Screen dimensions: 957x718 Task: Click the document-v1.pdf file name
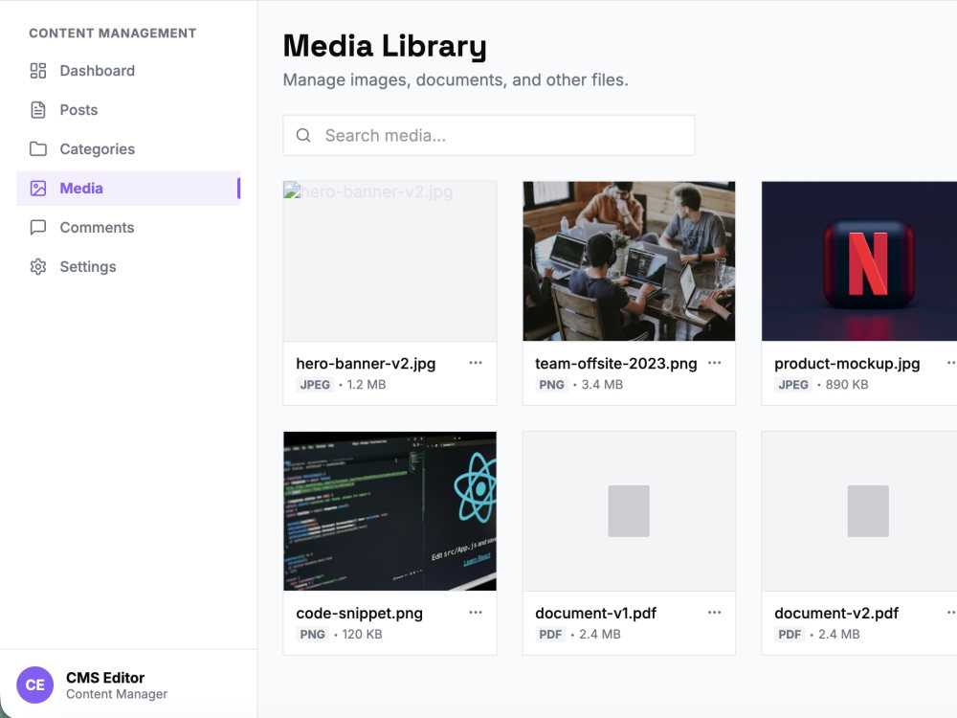pos(595,614)
